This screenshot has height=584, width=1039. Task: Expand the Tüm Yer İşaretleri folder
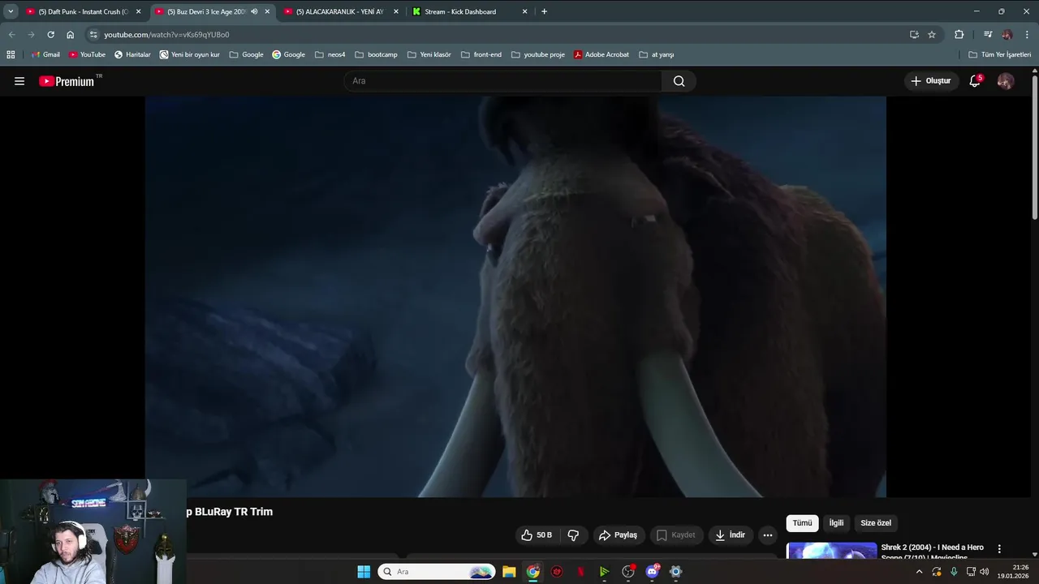1000,54
